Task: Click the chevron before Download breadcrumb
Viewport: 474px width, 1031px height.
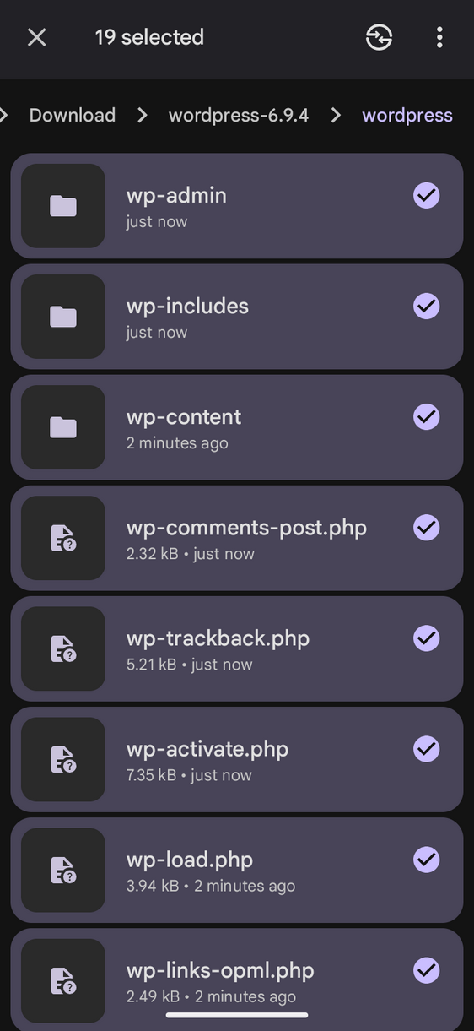Action: coord(4,115)
